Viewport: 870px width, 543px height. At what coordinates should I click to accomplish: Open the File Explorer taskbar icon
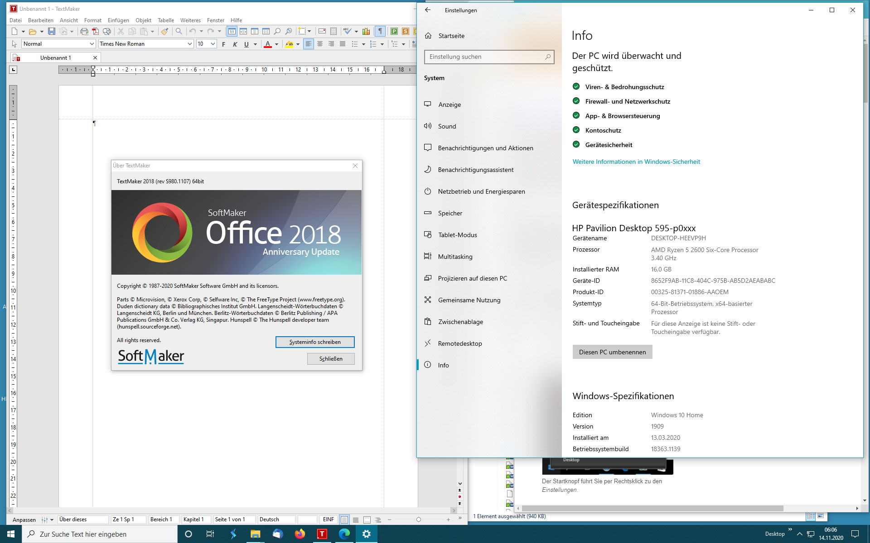[x=256, y=534]
